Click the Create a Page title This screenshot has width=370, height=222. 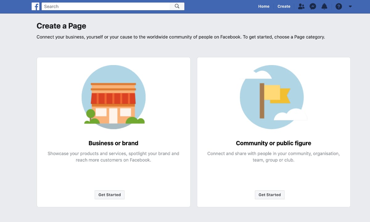coord(61,26)
